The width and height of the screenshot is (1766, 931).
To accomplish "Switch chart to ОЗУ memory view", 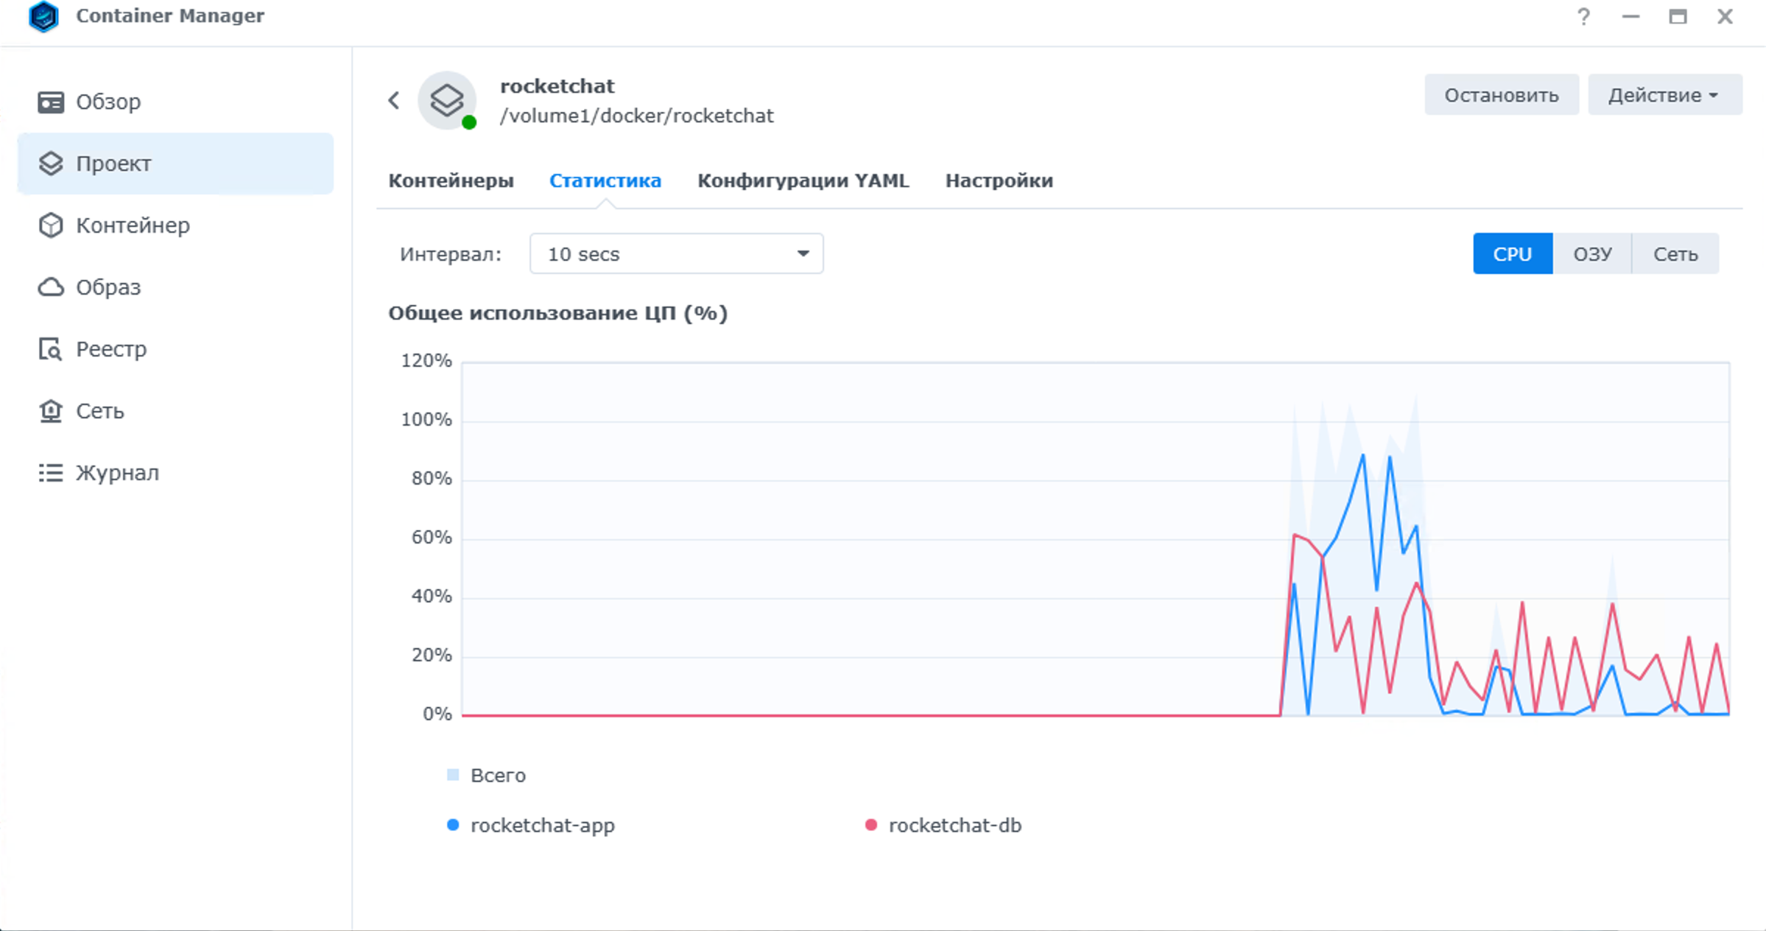I will pyautogui.click(x=1592, y=254).
